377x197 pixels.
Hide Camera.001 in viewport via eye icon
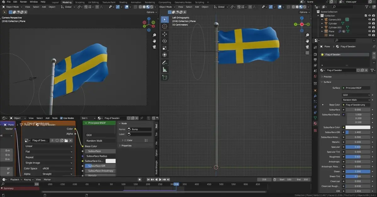369,19
